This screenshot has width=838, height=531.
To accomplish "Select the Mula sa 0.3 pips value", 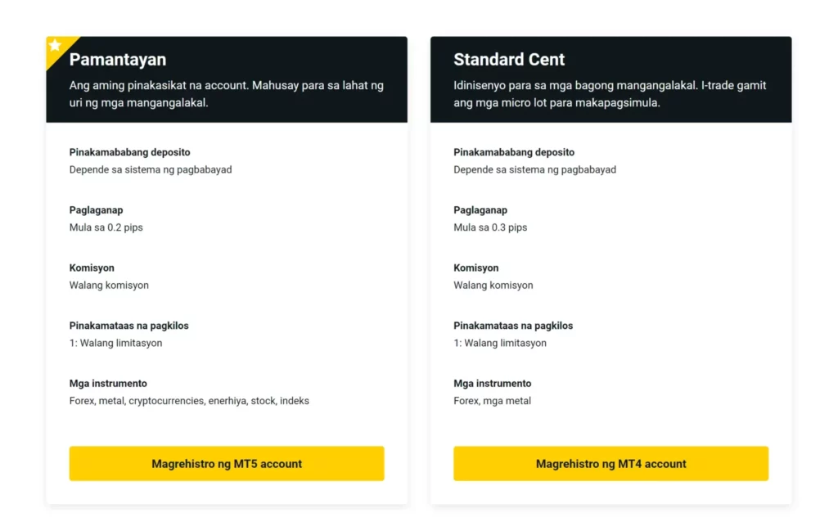I will click(491, 227).
